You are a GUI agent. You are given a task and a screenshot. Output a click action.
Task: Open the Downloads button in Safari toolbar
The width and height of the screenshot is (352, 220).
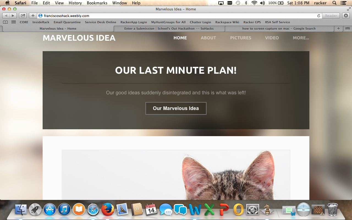pyautogui.click(x=346, y=16)
